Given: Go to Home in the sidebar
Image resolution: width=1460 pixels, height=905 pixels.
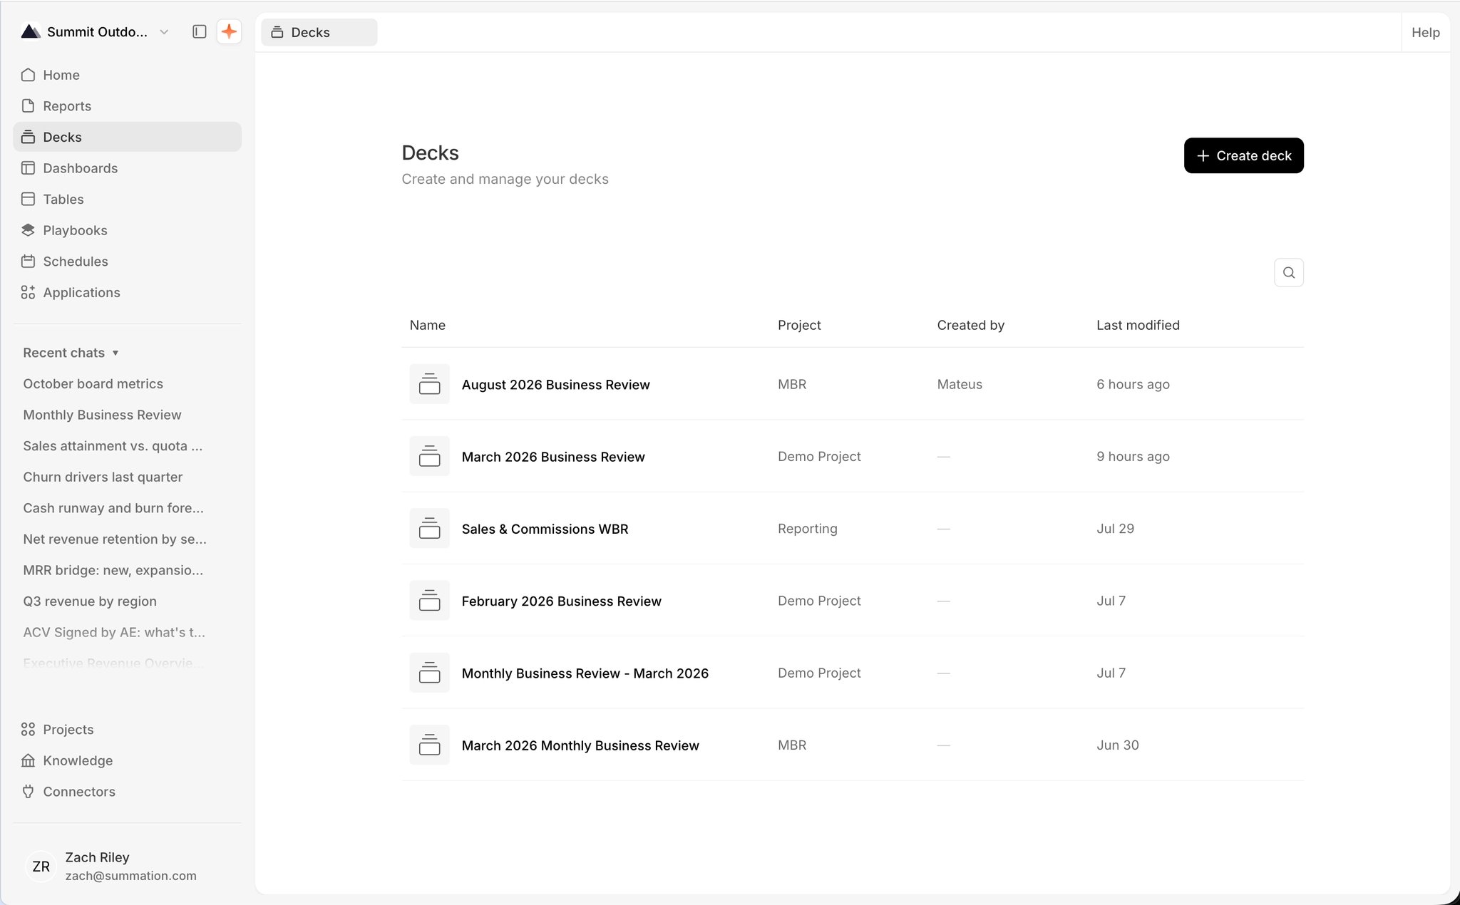Looking at the screenshot, I should click(x=127, y=75).
